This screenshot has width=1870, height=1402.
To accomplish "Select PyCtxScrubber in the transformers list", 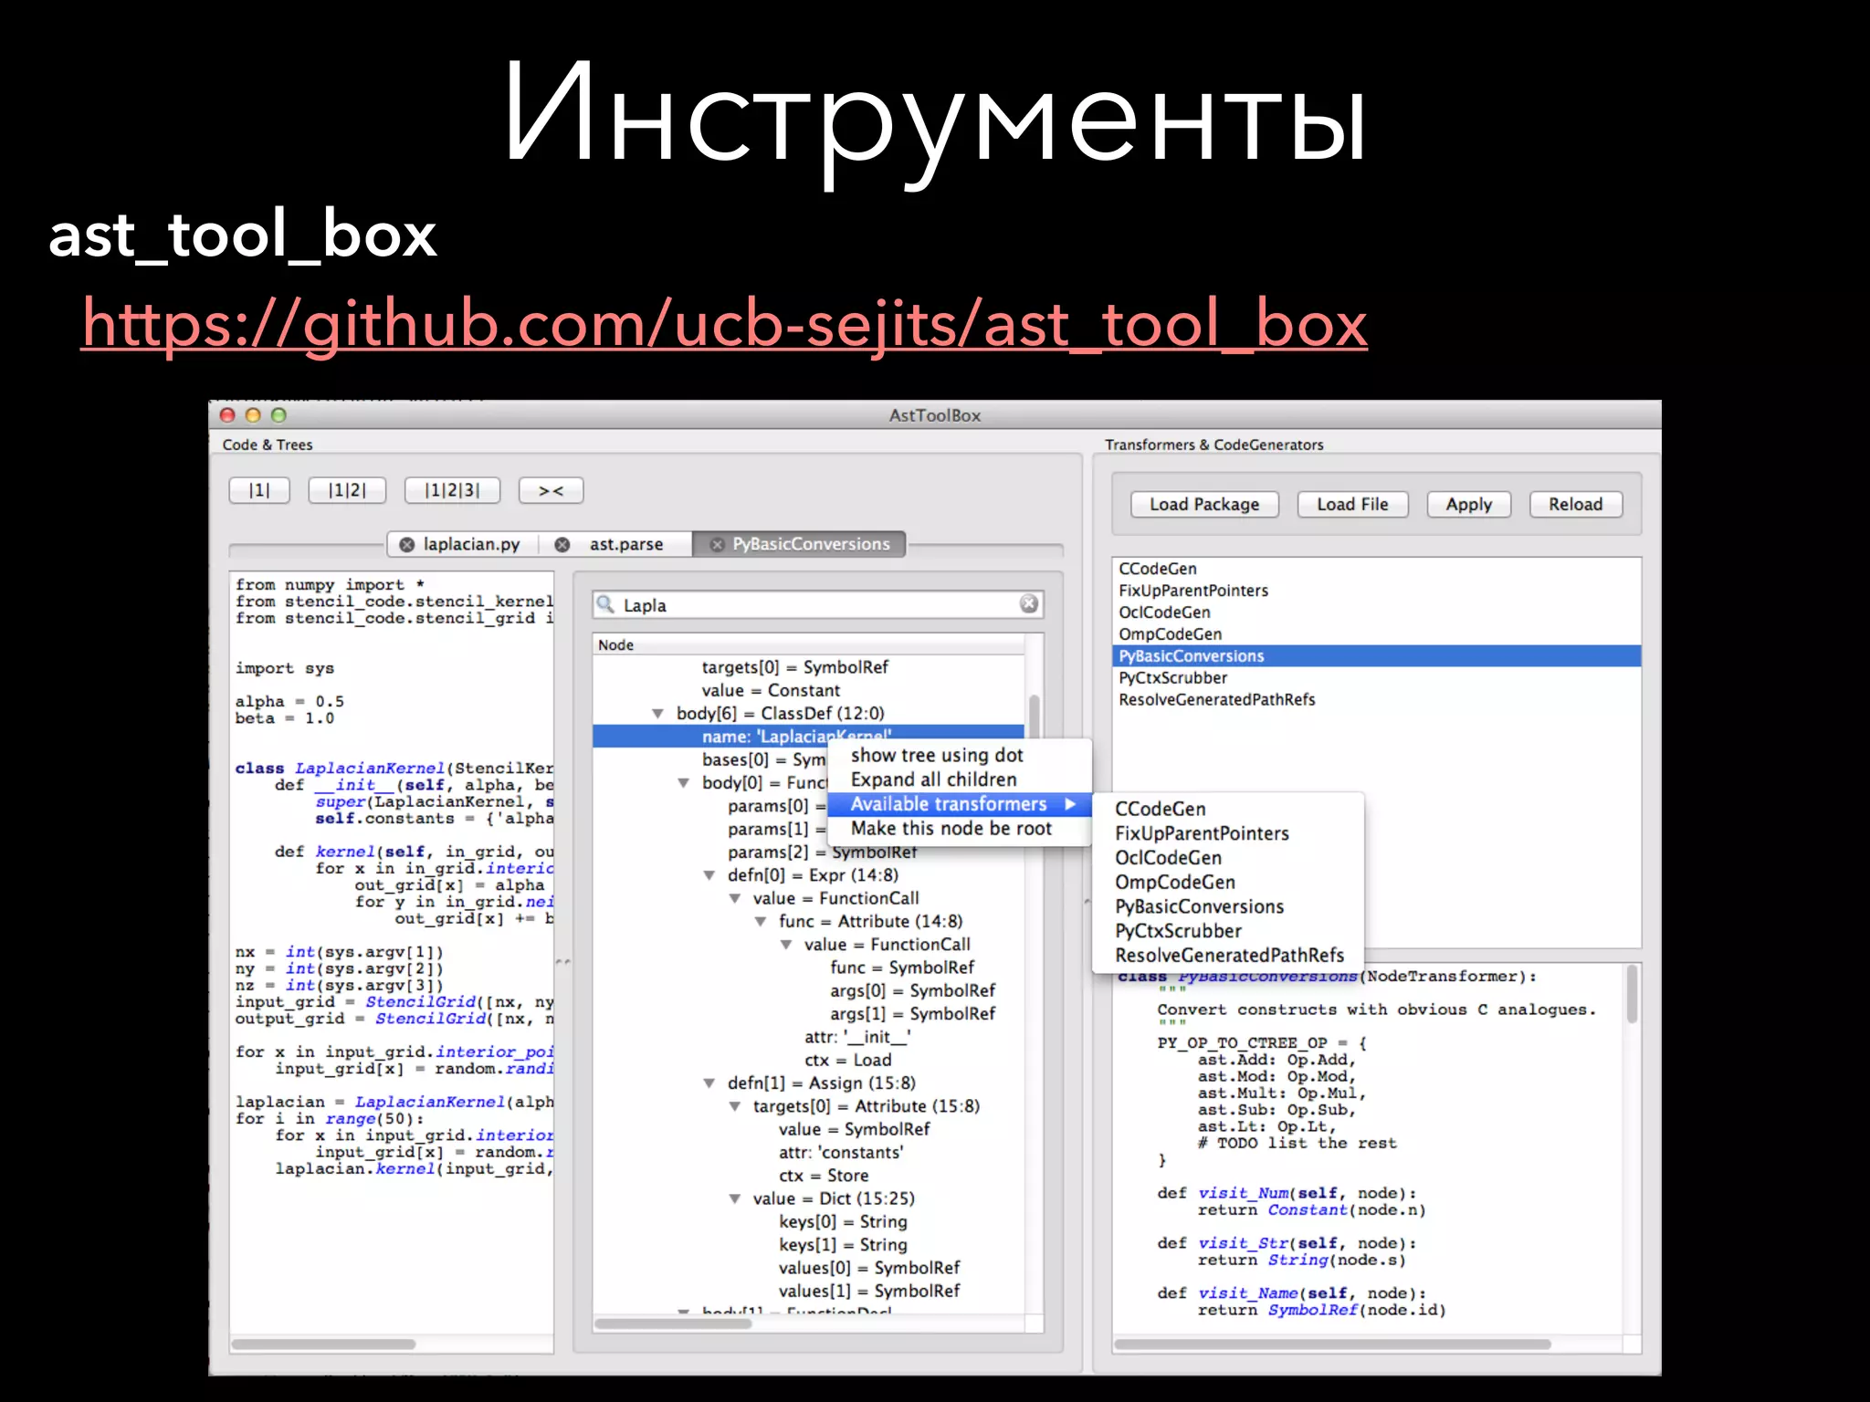I will (1377, 678).
